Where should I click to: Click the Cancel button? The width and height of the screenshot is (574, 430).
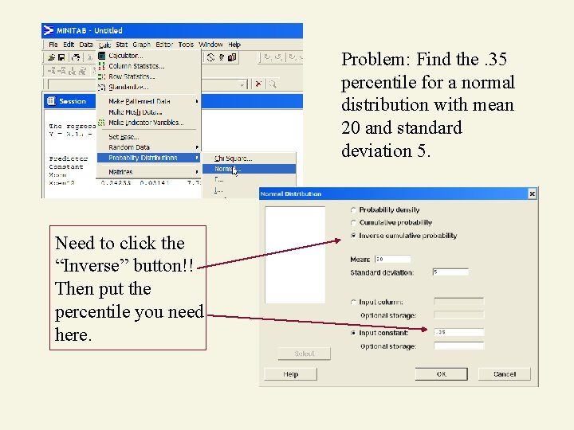[x=505, y=374]
